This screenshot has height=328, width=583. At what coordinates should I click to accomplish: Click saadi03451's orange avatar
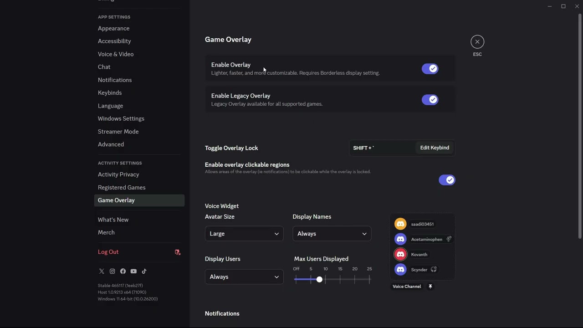pos(400,224)
